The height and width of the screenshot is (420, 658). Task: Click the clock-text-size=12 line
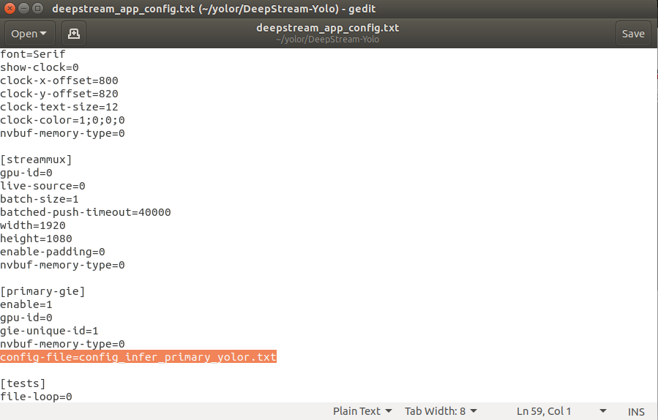[x=59, y=107]
